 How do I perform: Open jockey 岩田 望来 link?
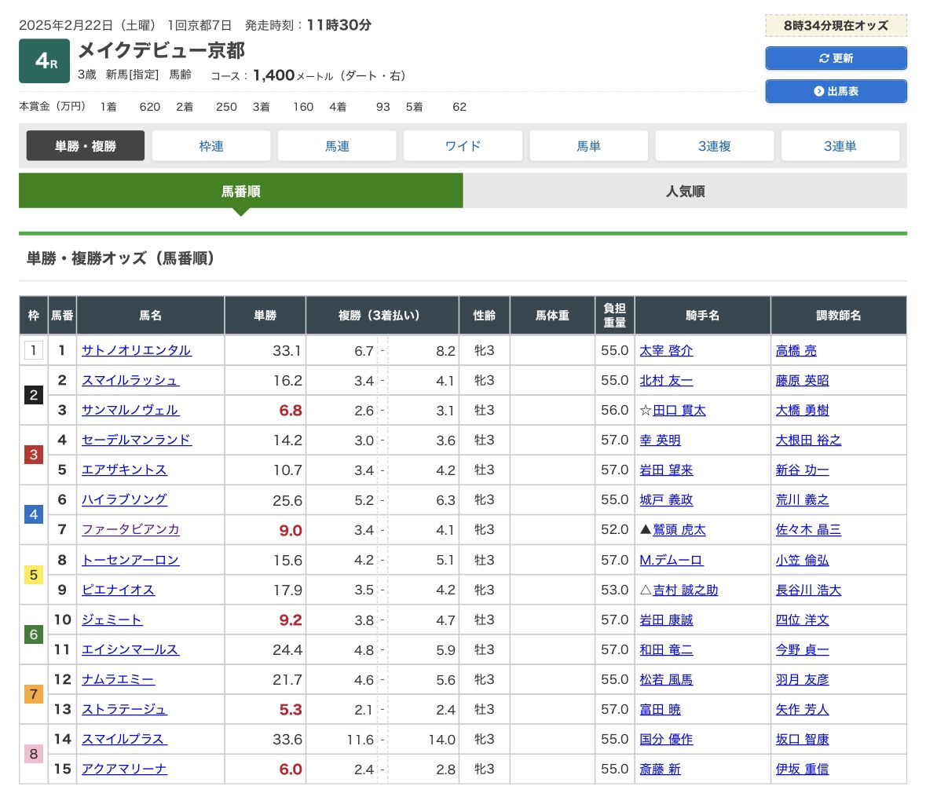(x=666, y=470)
